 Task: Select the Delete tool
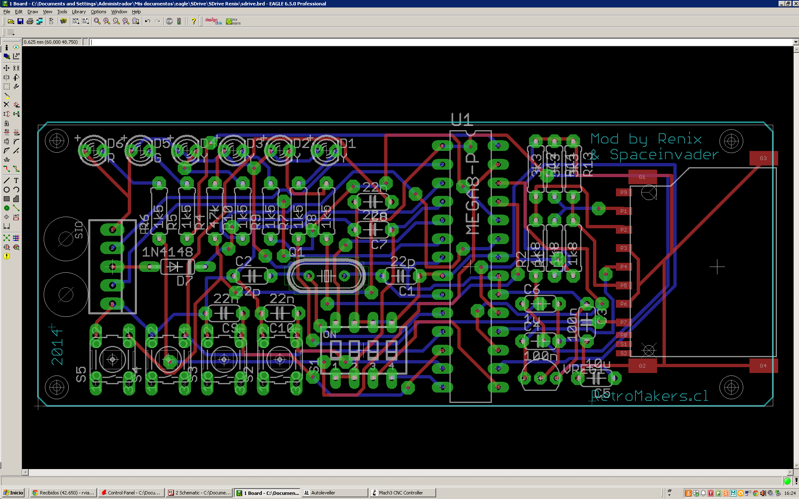pos(6,105)
